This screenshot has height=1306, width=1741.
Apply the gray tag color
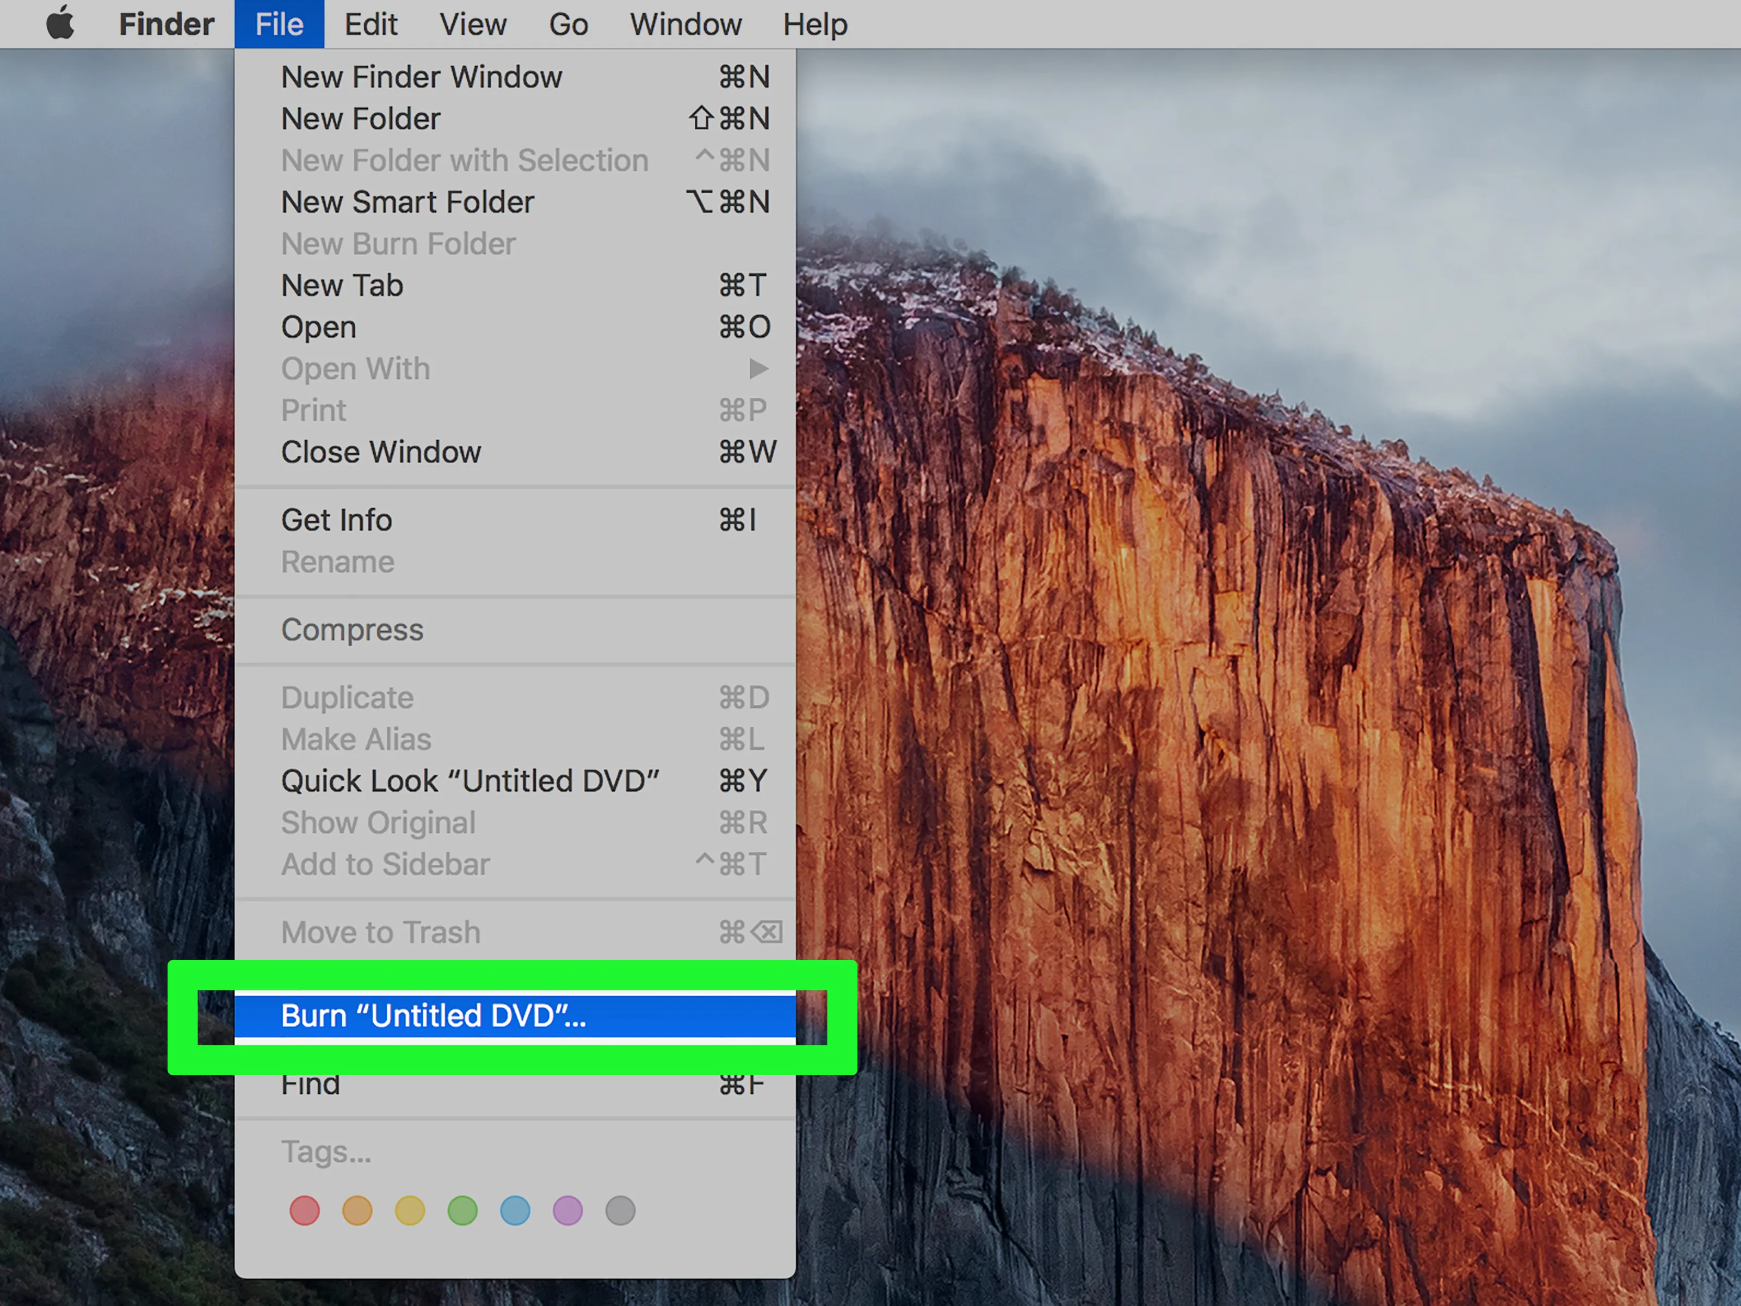pos(620,1211)
